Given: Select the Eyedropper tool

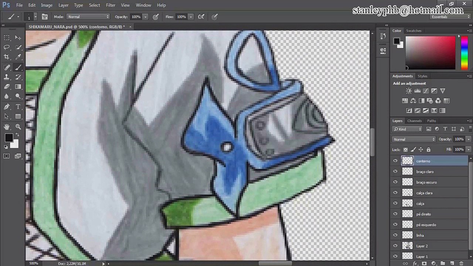Looking at the screenshot, I should tap(18, 57).
